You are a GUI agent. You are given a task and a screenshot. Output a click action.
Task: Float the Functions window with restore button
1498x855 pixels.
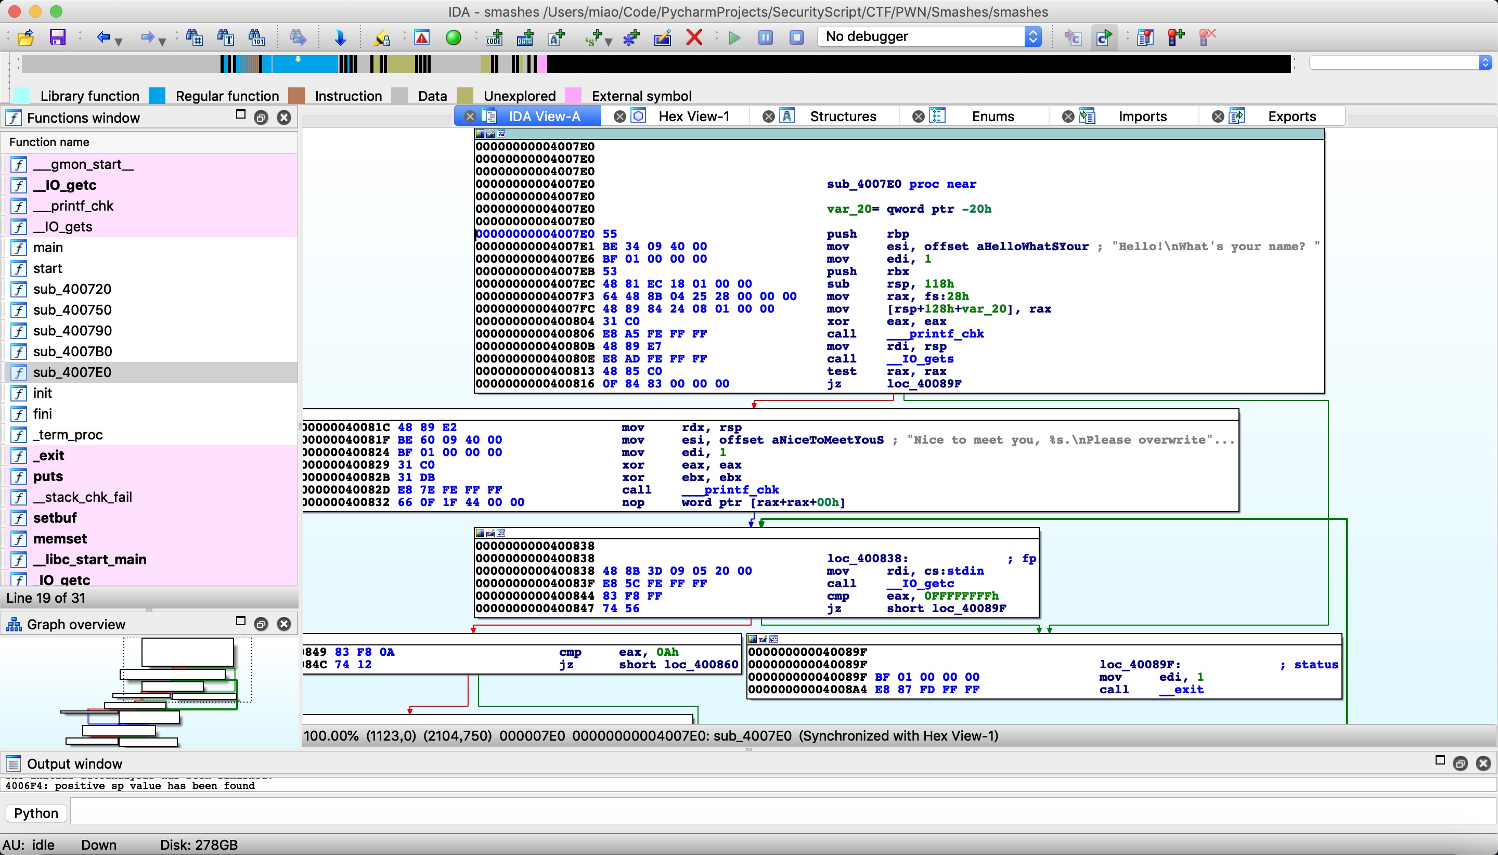pos(261,118)
